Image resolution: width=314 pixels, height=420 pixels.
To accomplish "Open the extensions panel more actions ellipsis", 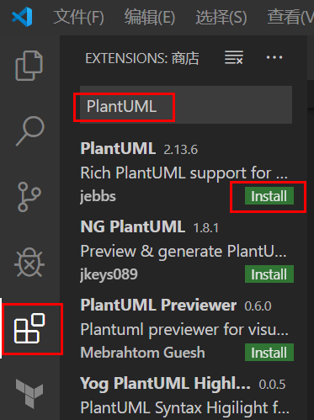I will click(x=274, y=57).
